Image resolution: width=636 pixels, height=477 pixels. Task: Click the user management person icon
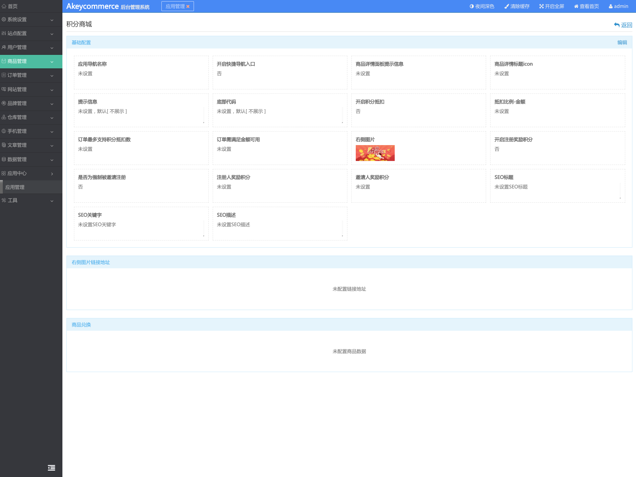(4, 47)
